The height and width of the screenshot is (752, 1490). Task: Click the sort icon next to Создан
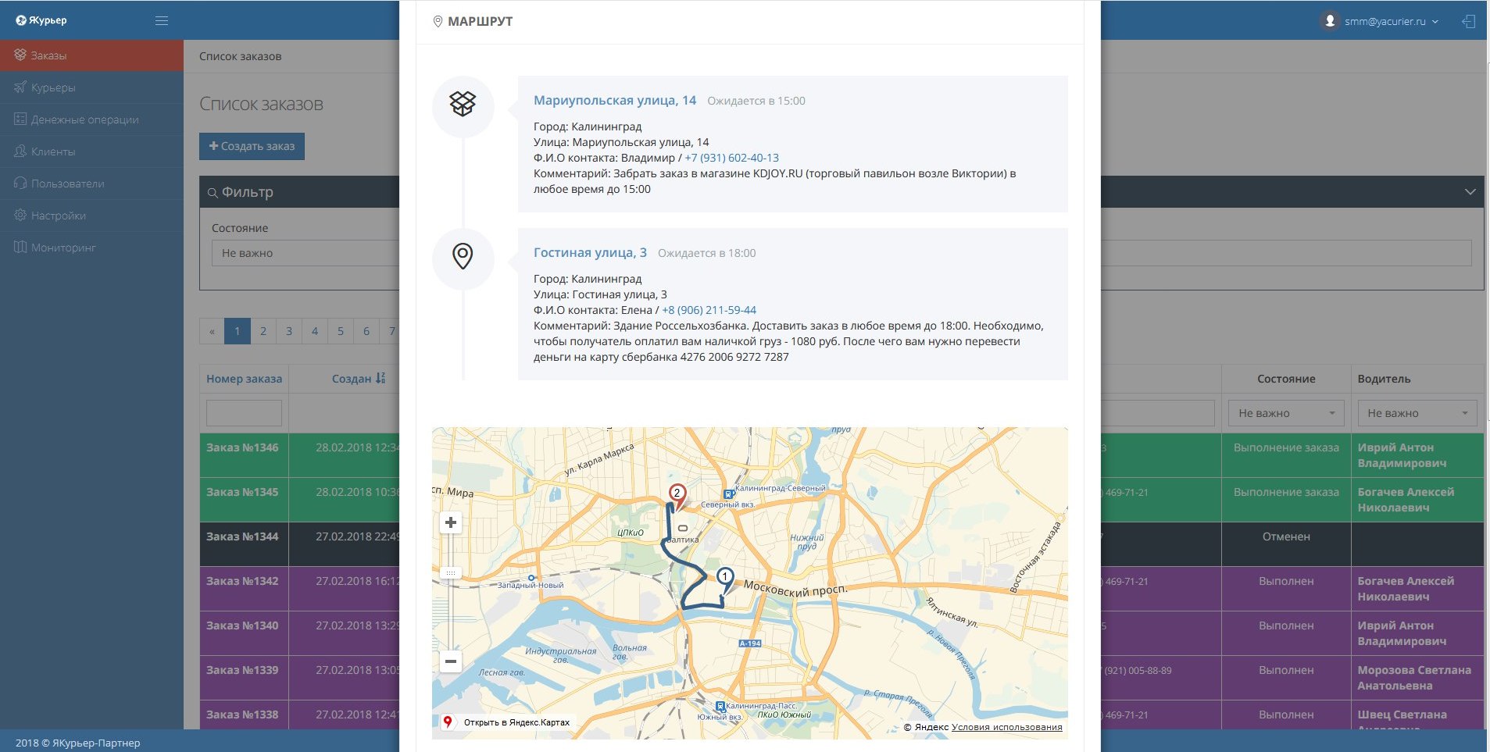381,379
